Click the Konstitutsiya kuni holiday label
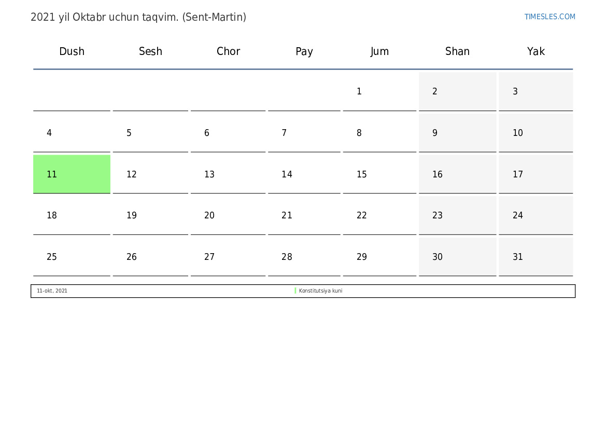Viewport: 606px width, 429px height. pyautogui.click(x=320, y=291)
